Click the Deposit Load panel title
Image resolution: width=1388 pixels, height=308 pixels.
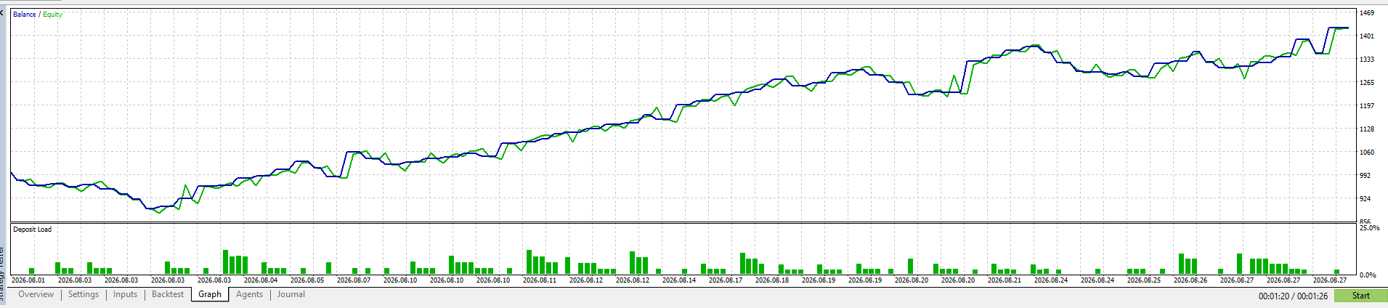(x=33, y=230)
